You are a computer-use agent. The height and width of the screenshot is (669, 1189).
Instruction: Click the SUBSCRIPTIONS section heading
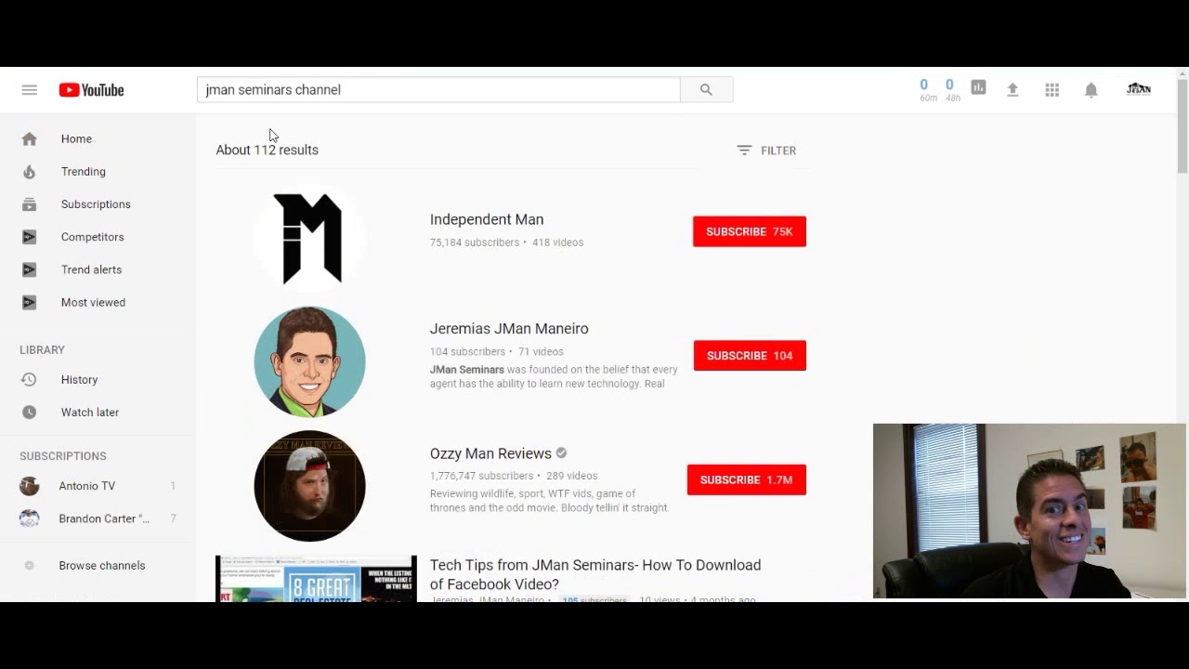pos(63,456)
